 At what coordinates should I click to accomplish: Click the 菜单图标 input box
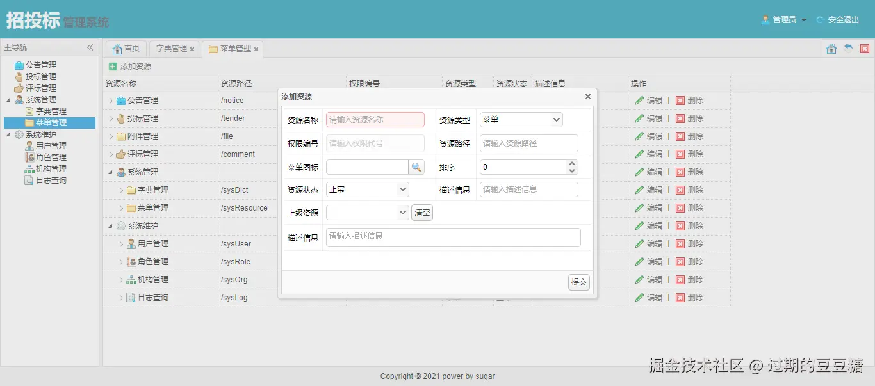[367, 167]
